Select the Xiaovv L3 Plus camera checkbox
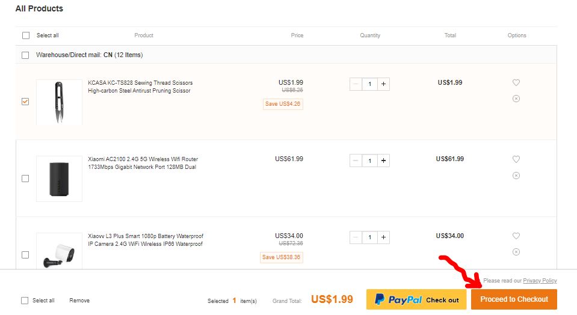577x315 pixels. 25,255
